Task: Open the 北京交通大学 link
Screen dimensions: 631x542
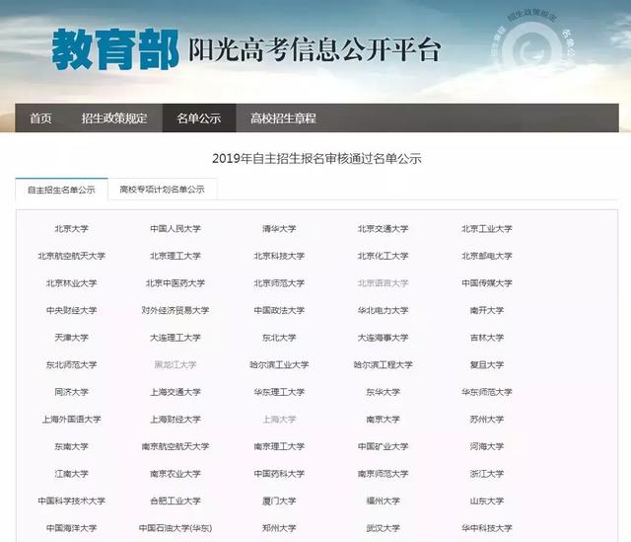Action: tap(383, 228)
